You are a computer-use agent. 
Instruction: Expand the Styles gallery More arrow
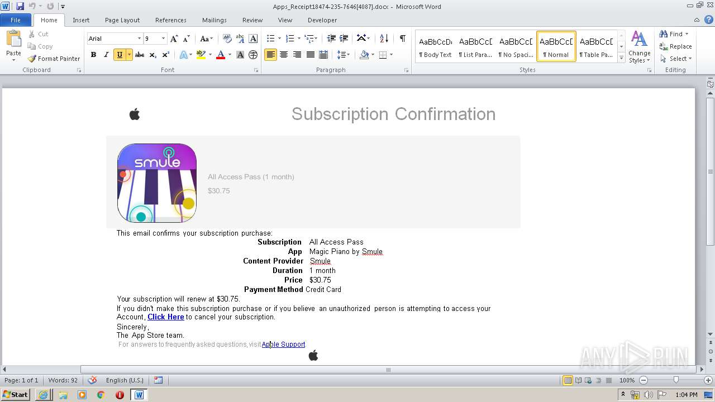pos(621,58)
